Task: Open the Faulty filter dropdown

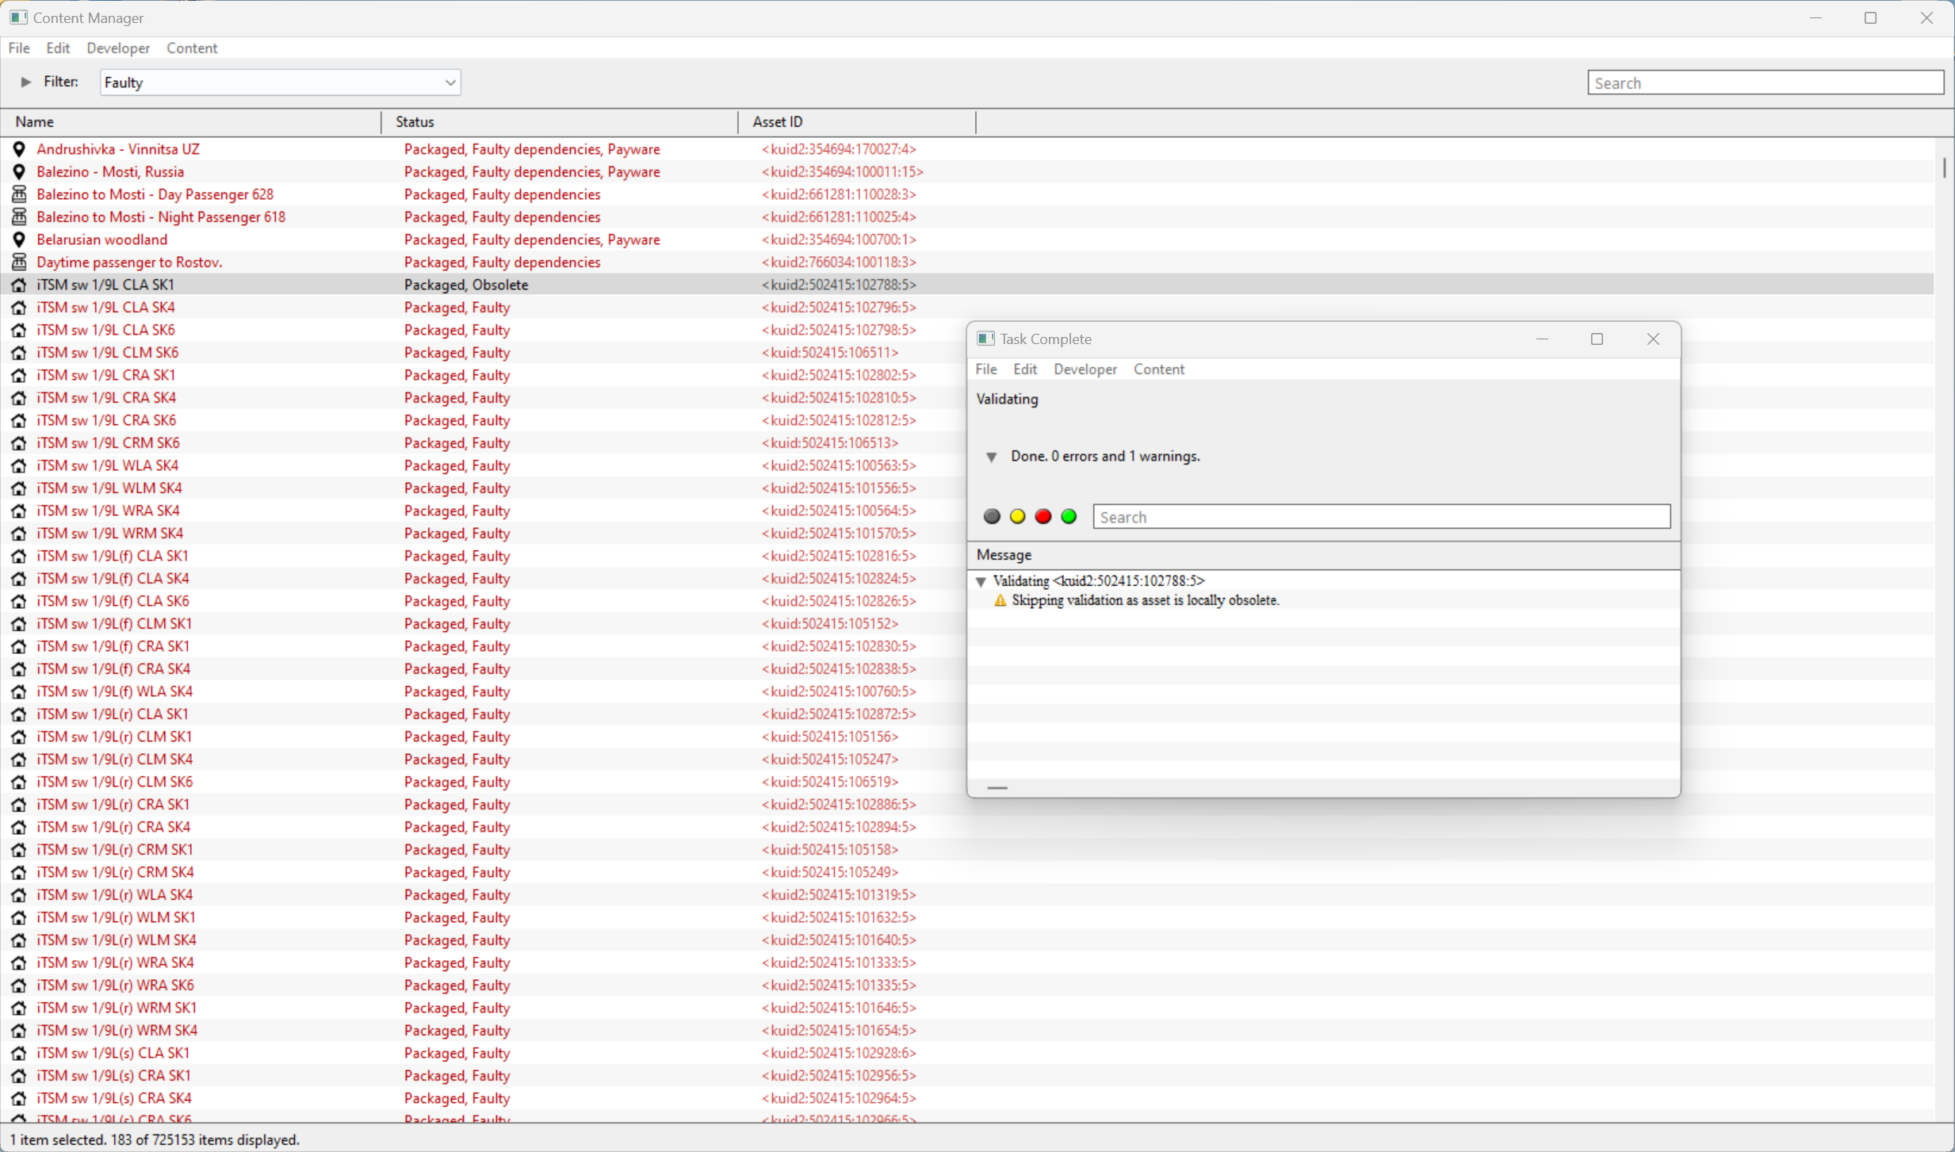Action: [450, 82]
